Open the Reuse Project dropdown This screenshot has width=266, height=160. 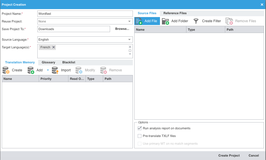point(129,22)
